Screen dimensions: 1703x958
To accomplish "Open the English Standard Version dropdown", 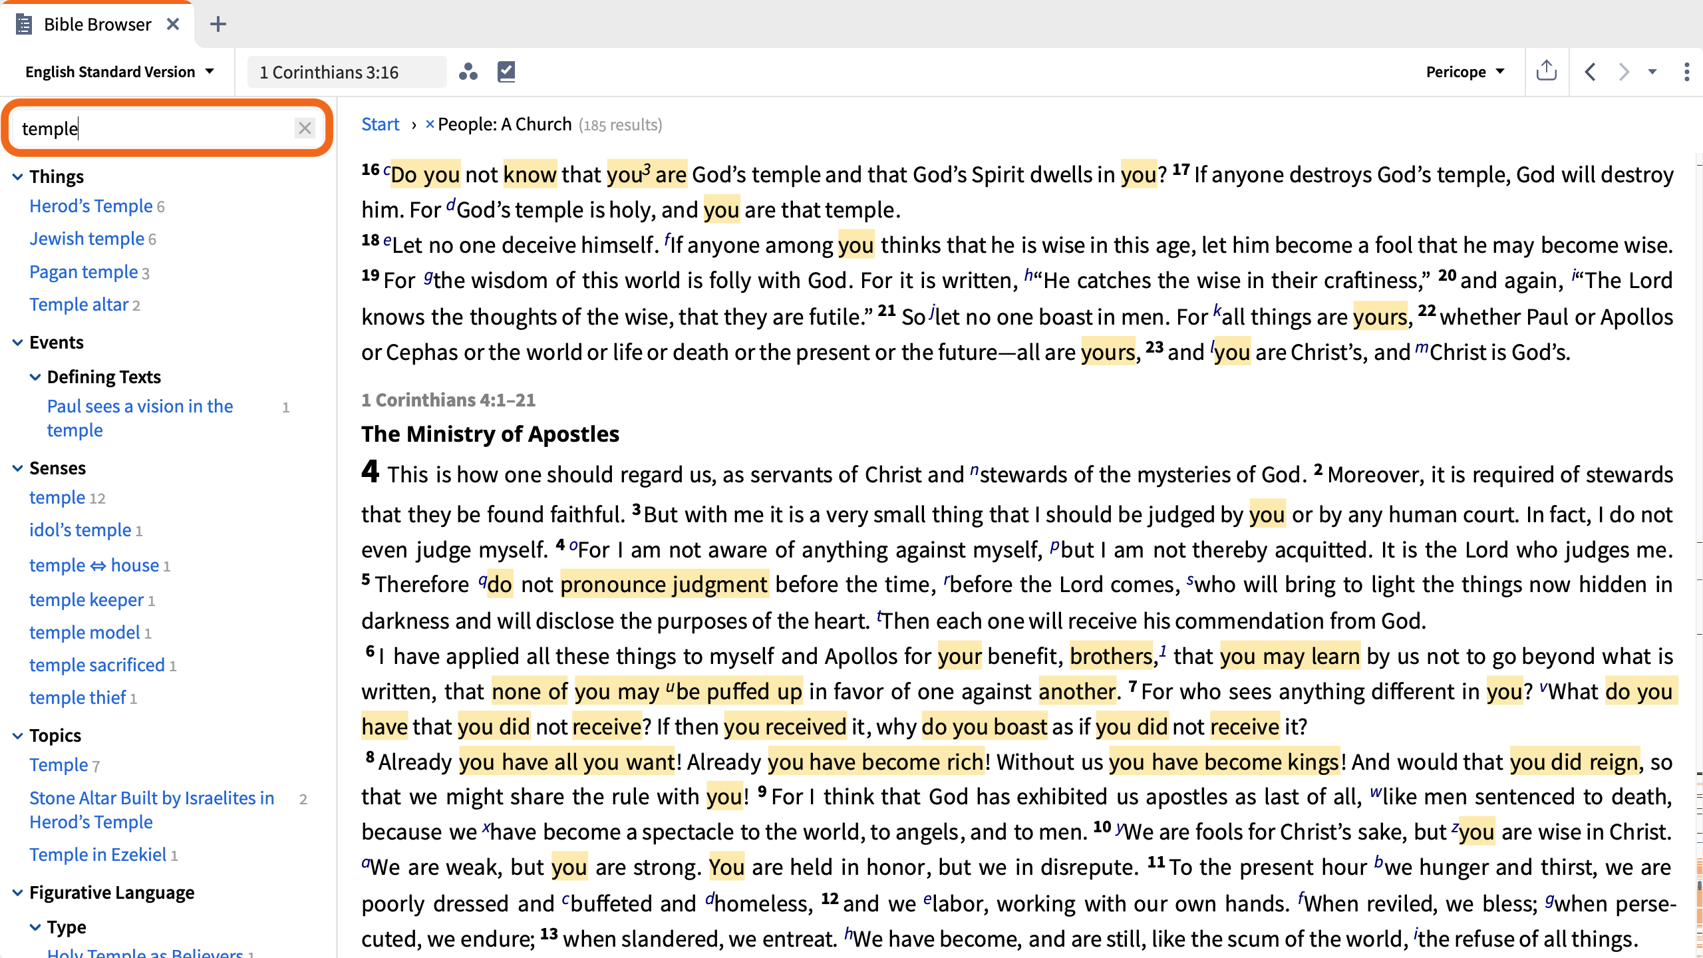I will click(x=120, y=72).
